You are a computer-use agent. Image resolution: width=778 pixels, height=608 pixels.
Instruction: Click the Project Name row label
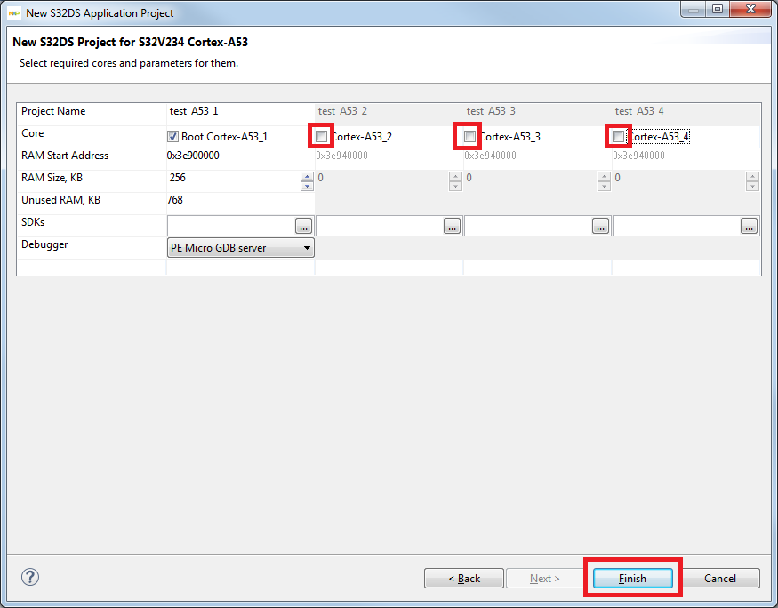click(53, 111)
